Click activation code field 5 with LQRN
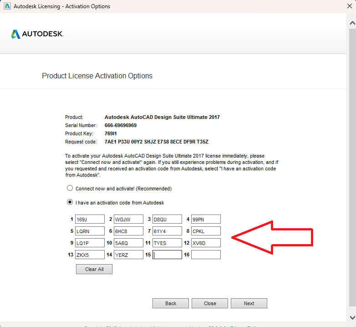This screenshot has width=356, height=327. click(x=90, y=231)
